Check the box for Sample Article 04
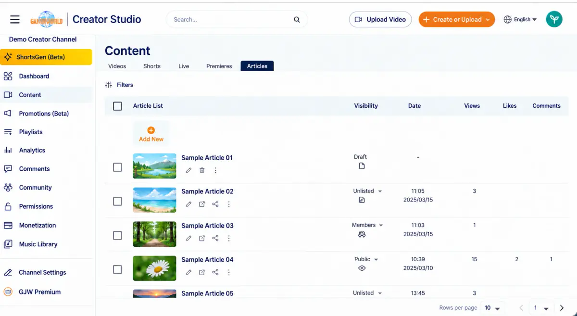 [x=117, y=269]
